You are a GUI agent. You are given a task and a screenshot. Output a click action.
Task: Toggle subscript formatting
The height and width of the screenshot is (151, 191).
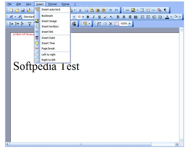click(111, 17)
